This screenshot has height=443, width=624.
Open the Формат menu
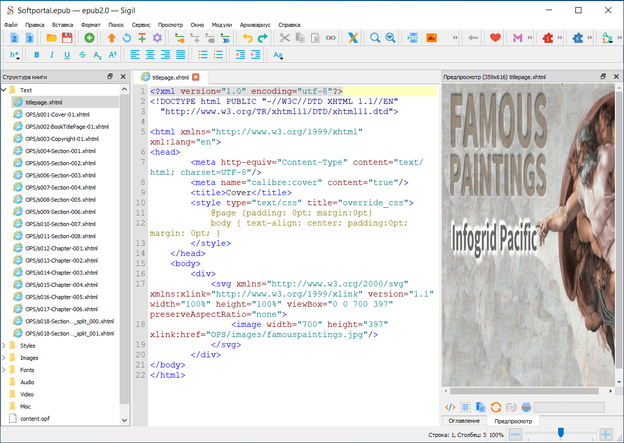click(x=91, y=25)
